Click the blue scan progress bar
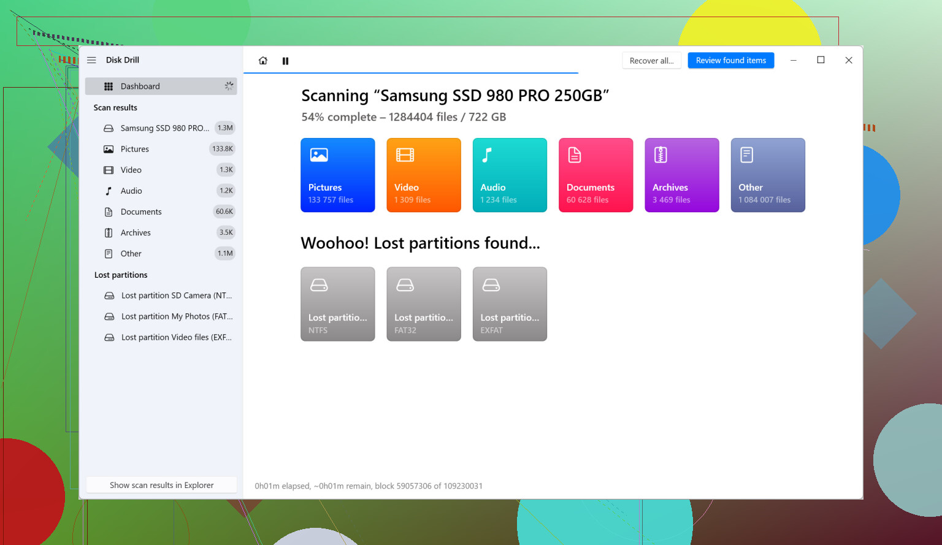 coord(411,73)
